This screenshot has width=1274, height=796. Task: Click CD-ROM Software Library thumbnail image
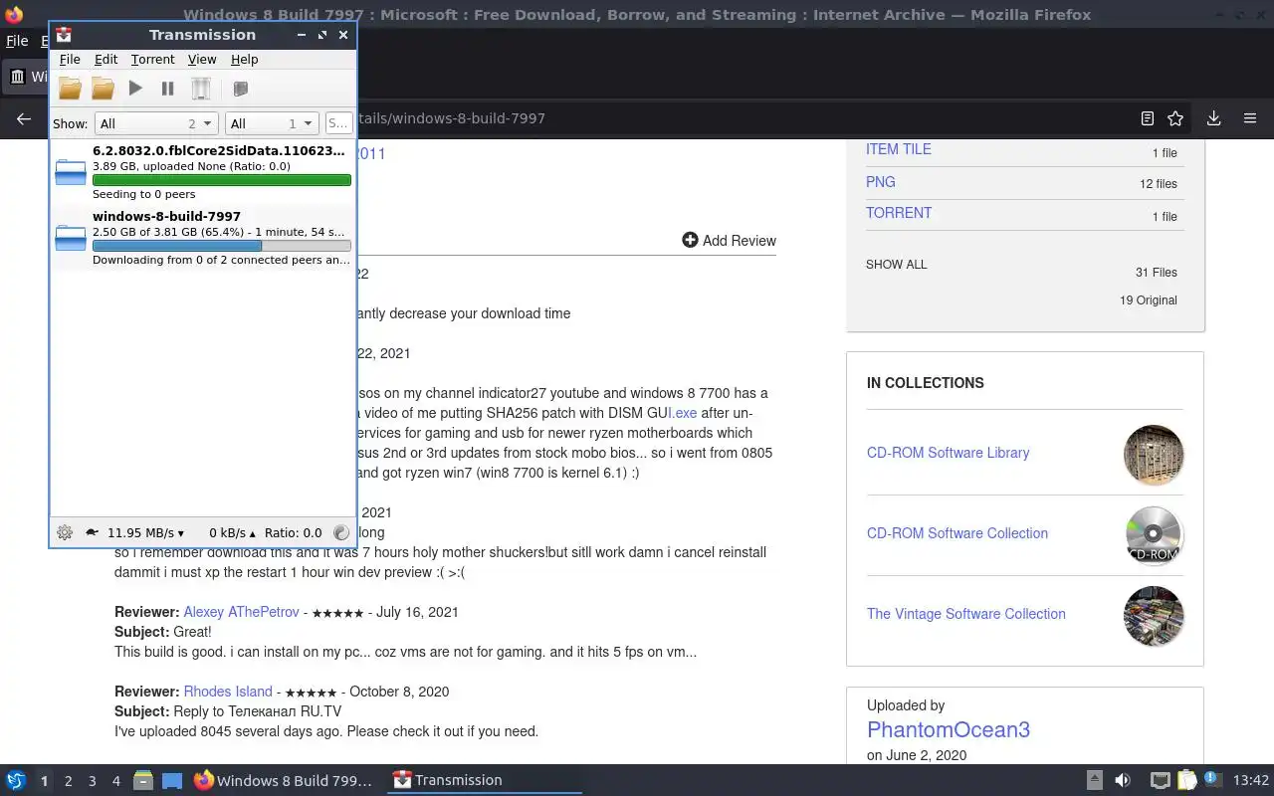click(1154, 455)
